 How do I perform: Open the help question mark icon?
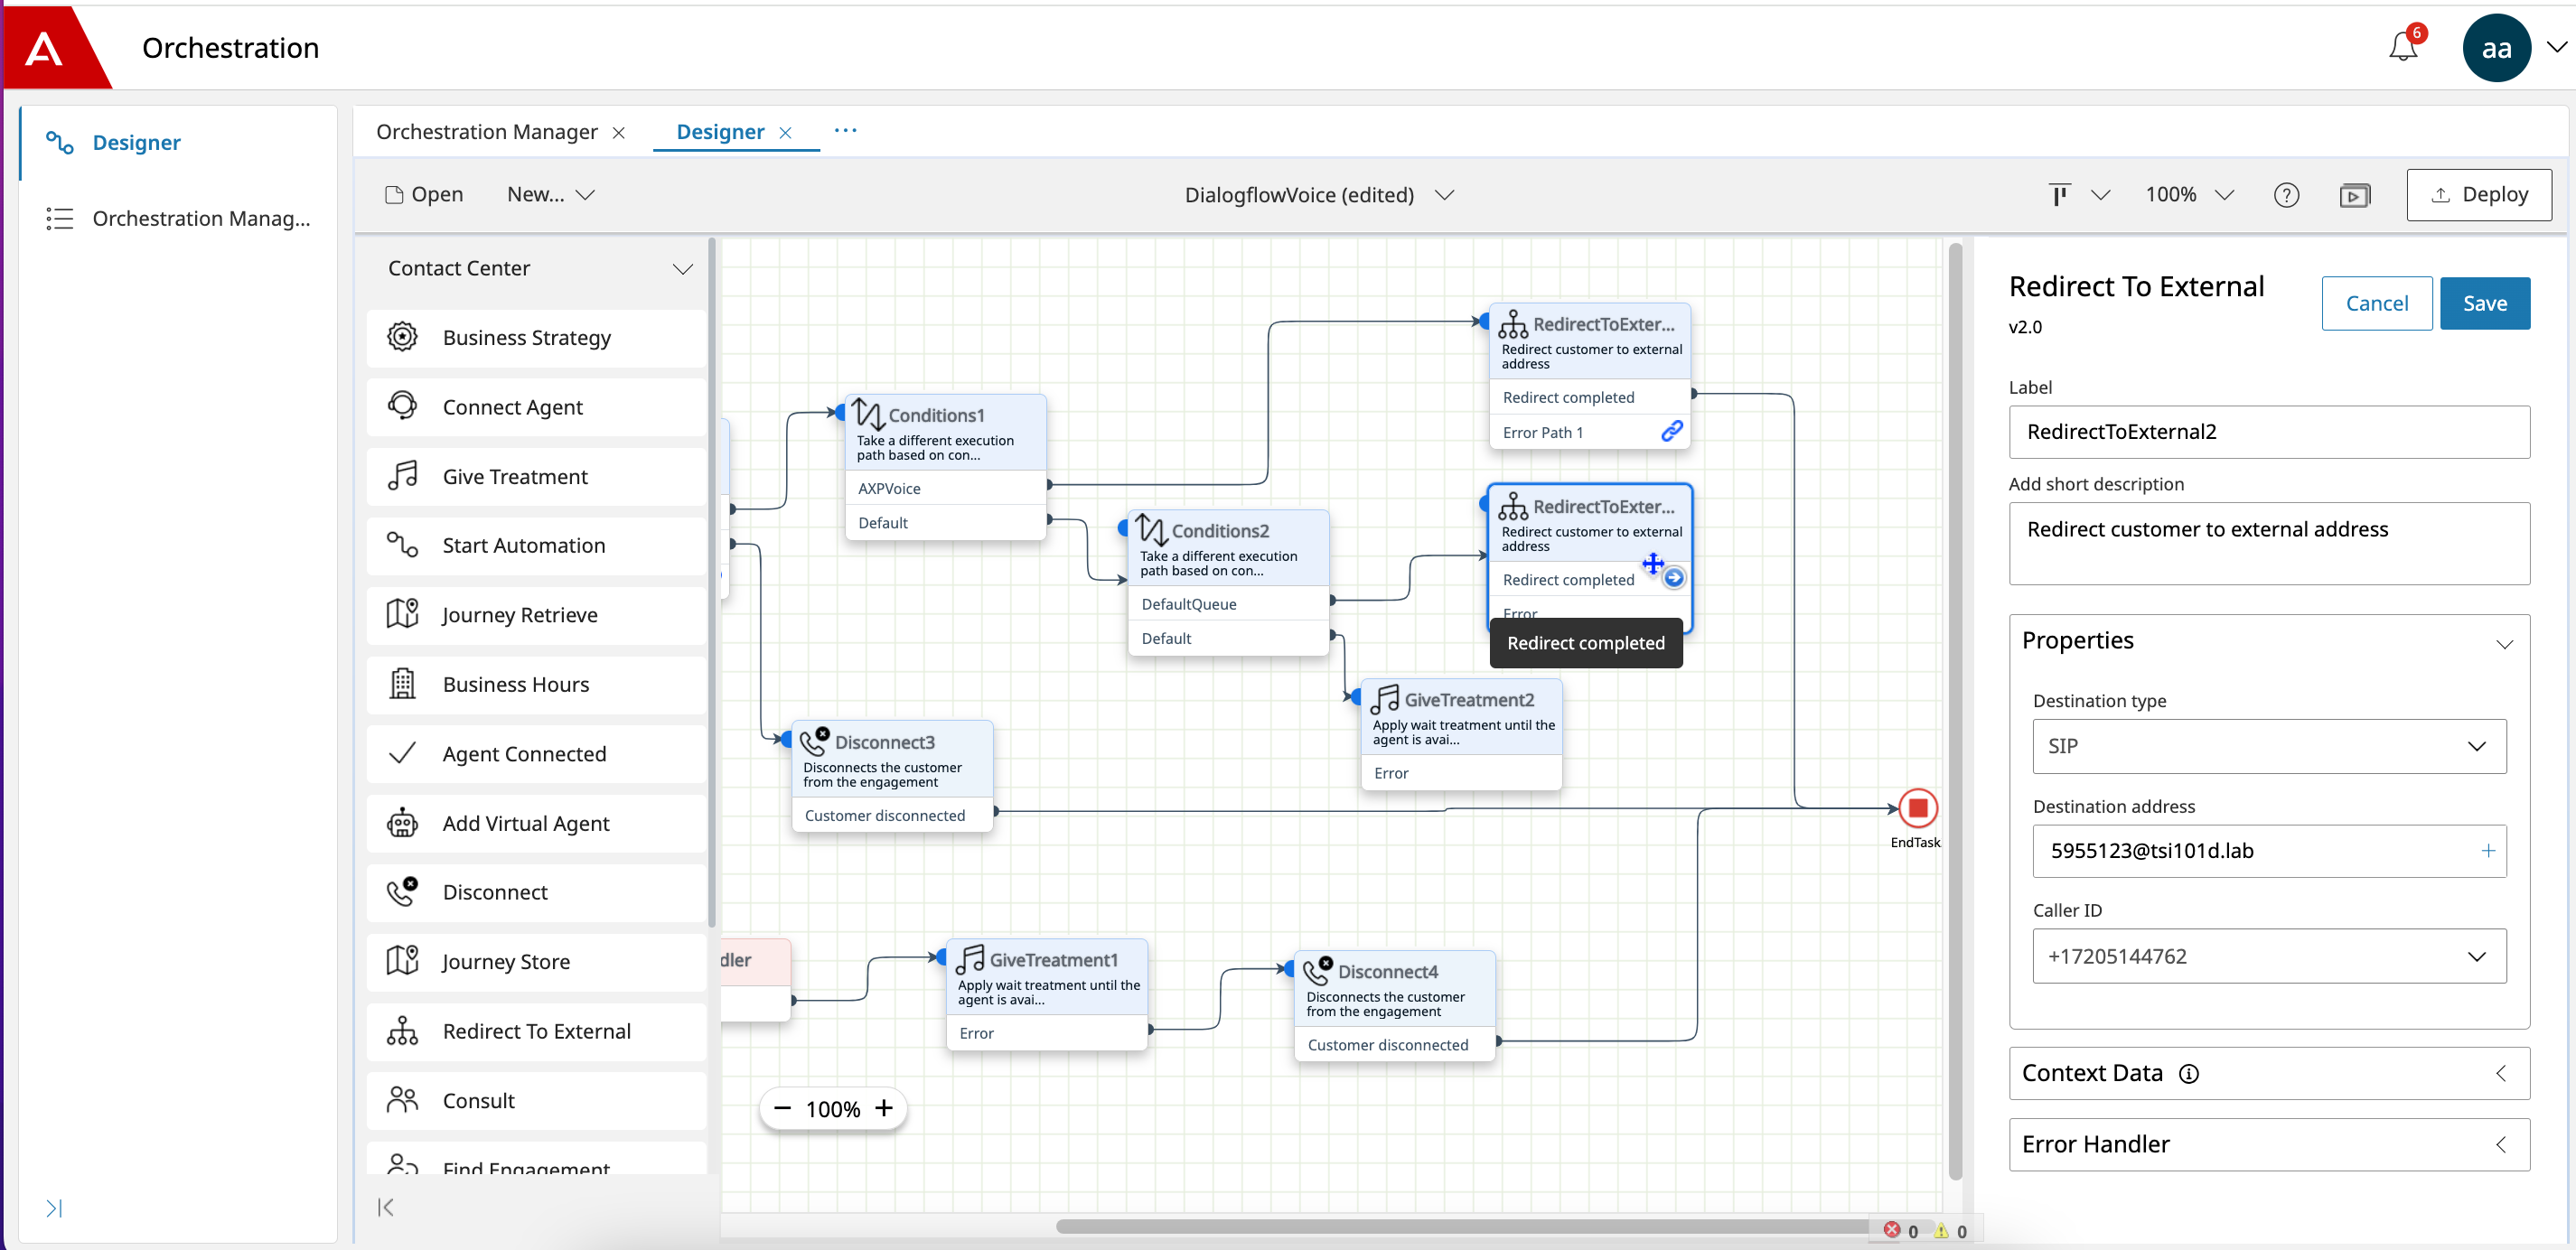[2286, 195]
